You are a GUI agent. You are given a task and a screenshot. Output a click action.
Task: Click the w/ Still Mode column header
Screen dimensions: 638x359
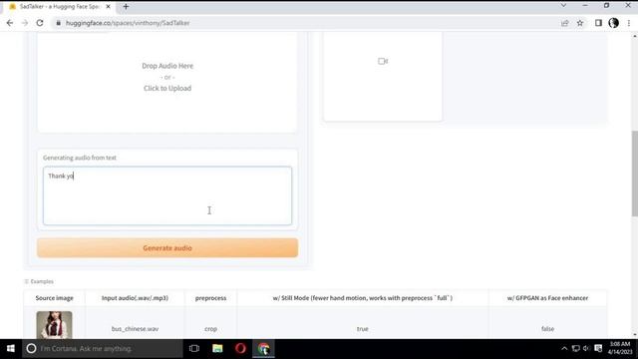[x=363, y=298]
